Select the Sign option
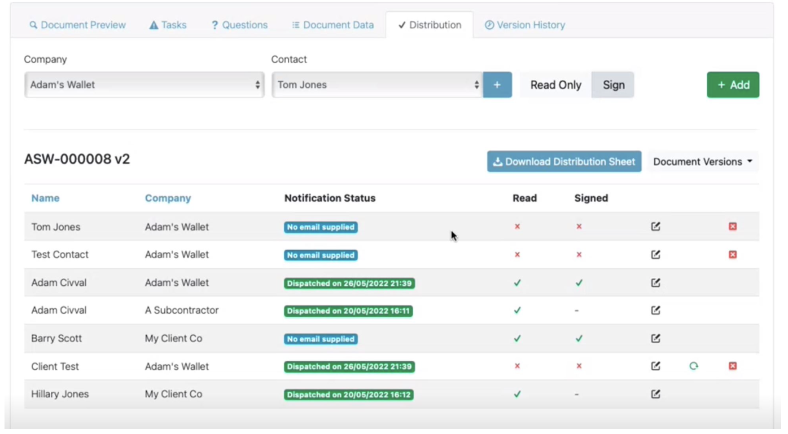This screenshot has width=788, height=434. tap(613, 85)
